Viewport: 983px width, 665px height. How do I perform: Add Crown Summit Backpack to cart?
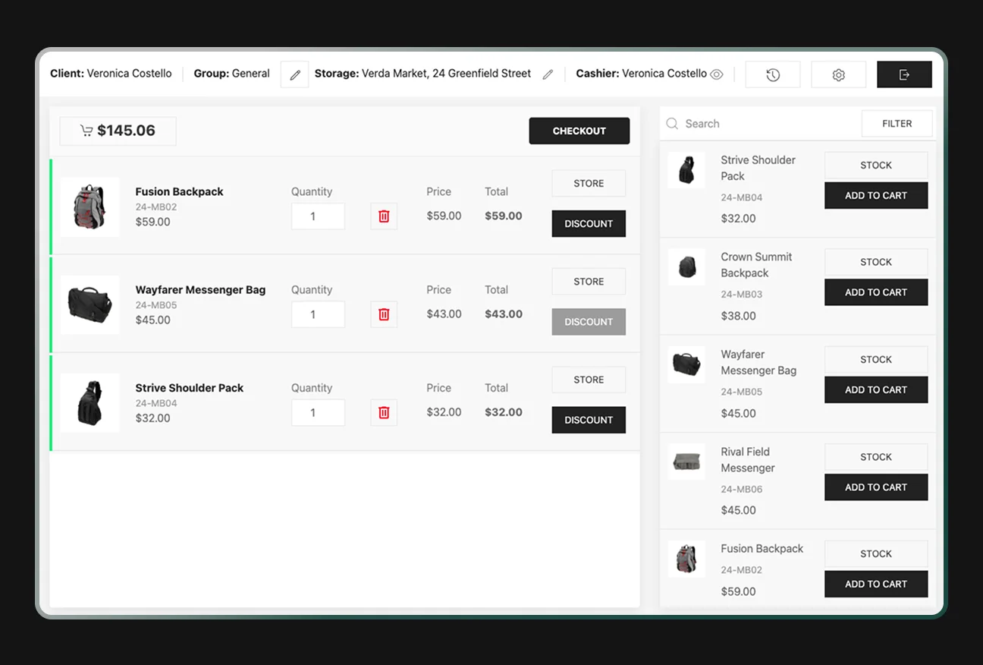click(876, 292)
